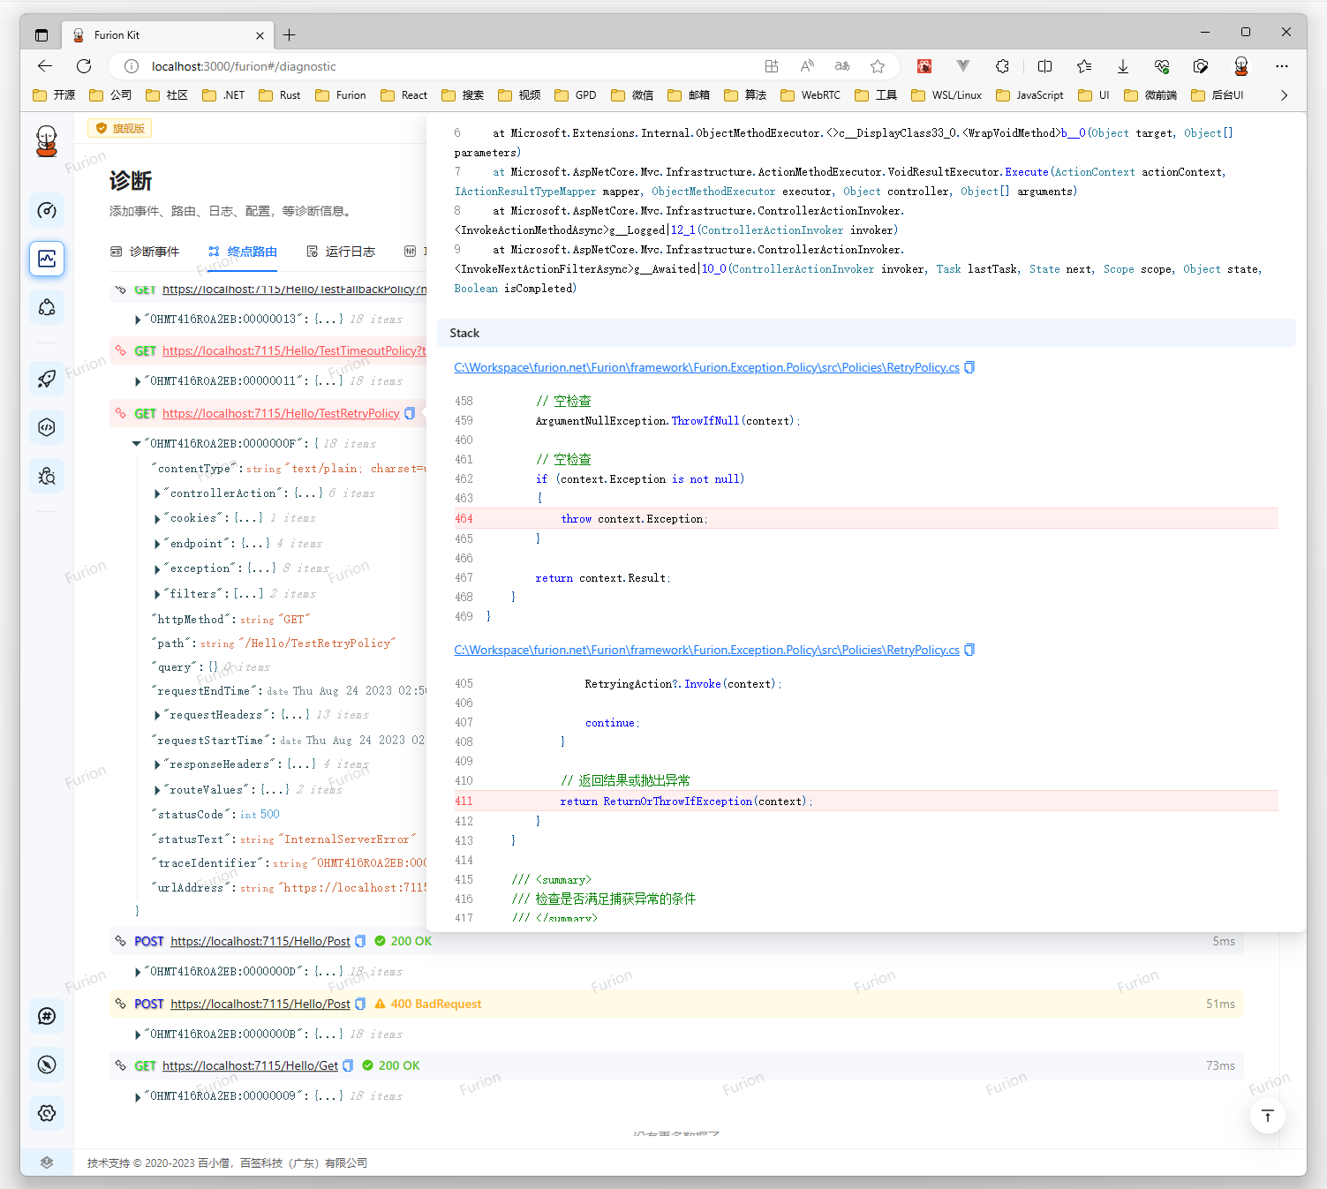
Task: Expand the exception node
Action: pos(157,569)
